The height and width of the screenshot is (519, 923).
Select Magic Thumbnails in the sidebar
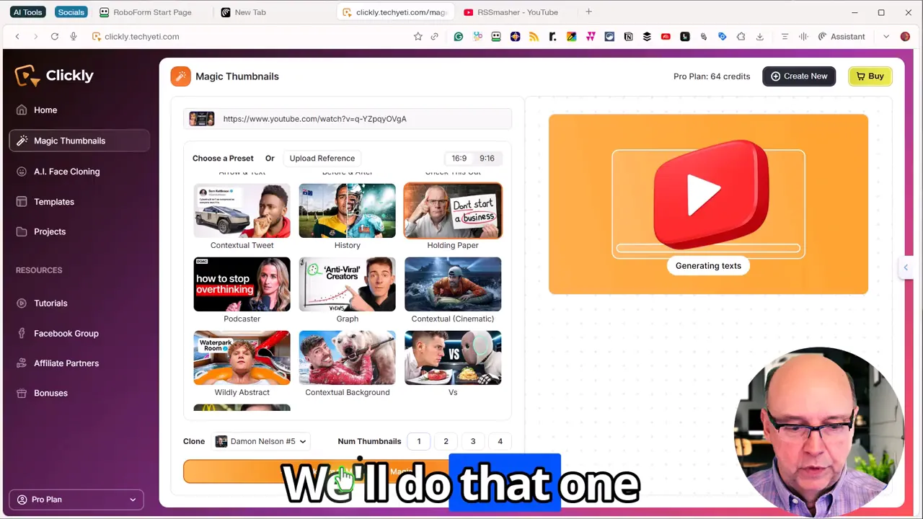coord(69,141)
